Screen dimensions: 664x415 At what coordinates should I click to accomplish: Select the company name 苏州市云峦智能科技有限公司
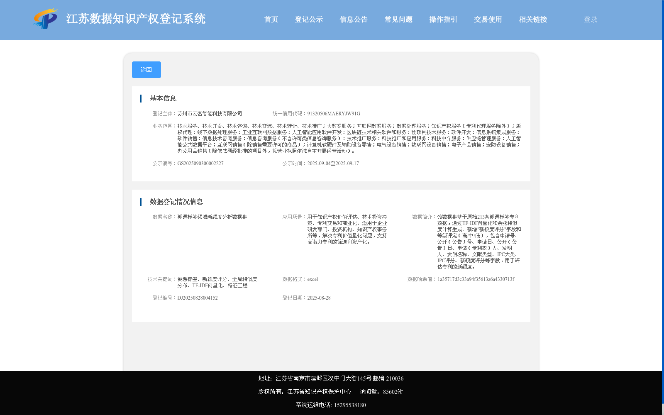[210, 114]
